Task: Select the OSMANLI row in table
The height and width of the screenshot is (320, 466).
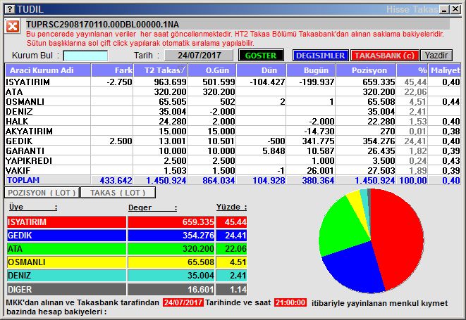Action: click(x=25, y=102)
